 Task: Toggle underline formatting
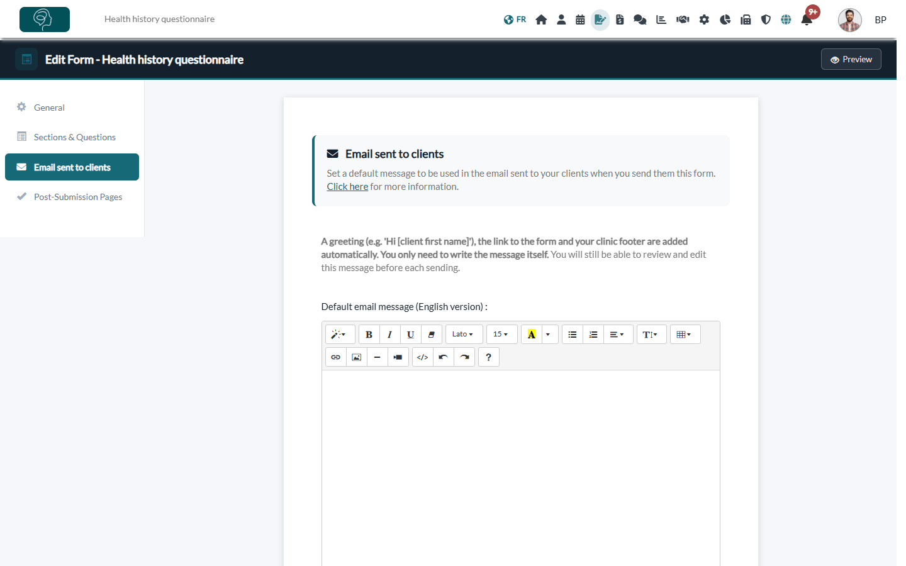tap(411, 335)
